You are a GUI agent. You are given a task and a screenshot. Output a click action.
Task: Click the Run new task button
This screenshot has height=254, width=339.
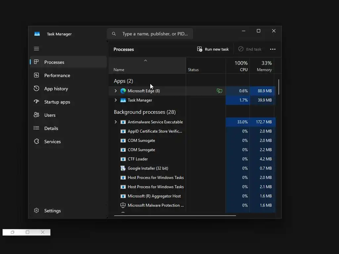click(213, 49)
